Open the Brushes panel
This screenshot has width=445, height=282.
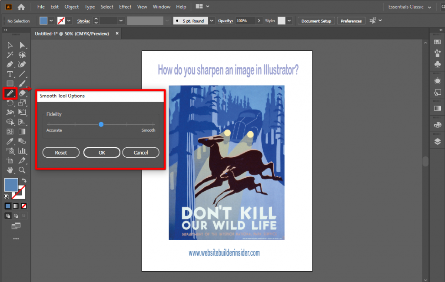[x=438, y=53]
